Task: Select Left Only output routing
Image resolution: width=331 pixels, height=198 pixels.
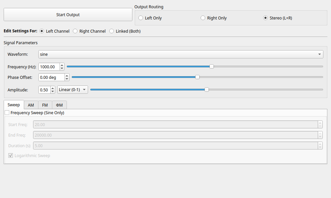Action: point(141,18)
